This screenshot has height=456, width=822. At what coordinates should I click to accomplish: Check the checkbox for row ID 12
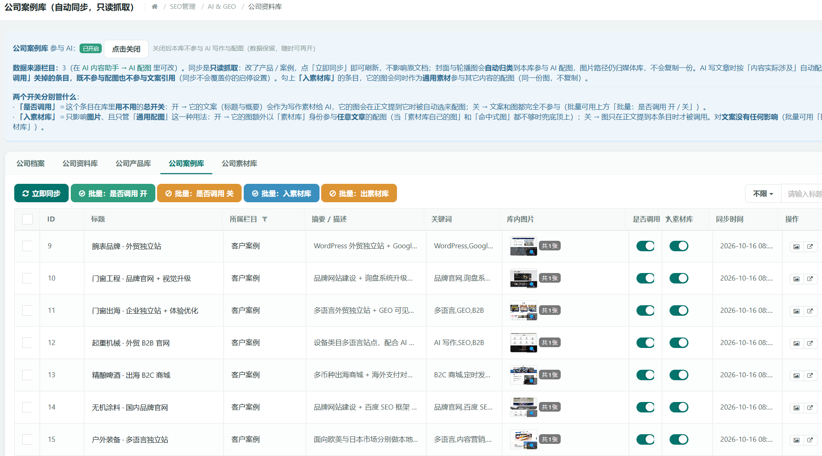[x=27, y=343]
